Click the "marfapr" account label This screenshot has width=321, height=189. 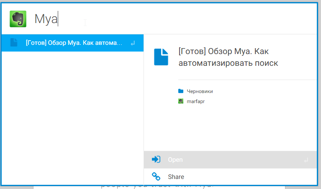click(x=195, y=101)
